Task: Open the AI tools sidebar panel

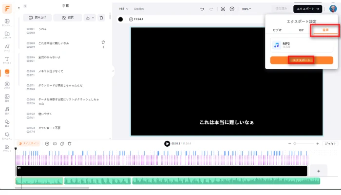Action: [7, 48]
